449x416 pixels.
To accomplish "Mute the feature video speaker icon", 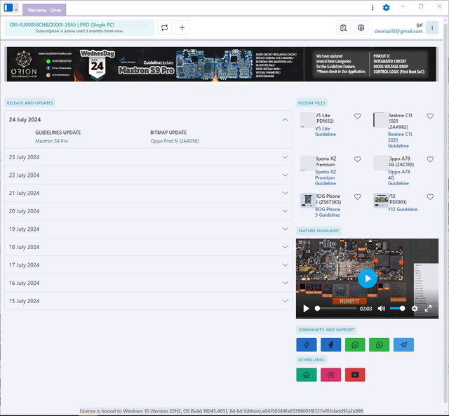I will click(x=381, y=309).
